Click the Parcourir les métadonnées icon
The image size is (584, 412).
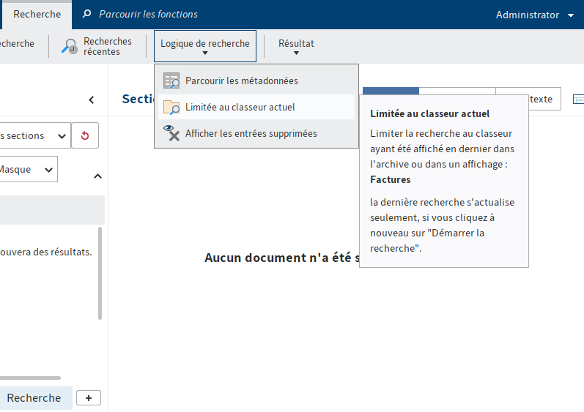tap(171, 80)
